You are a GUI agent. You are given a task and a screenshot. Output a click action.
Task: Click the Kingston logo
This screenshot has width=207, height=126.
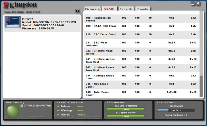[x=20, y=5]
